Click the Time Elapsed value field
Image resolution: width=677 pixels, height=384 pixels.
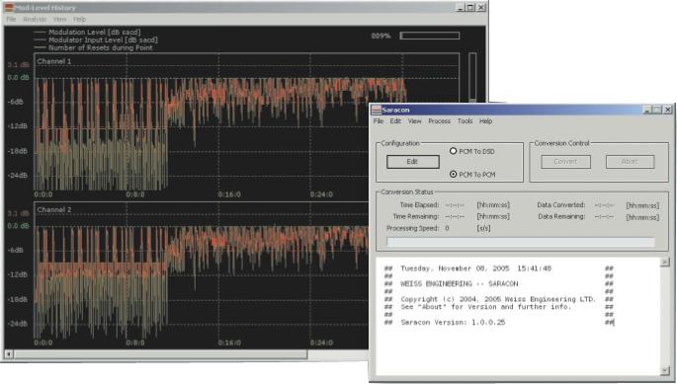(x=455, y=205)
